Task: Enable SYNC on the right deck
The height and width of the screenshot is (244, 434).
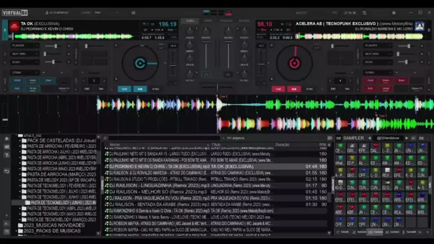Action: [x=309, y=89]
